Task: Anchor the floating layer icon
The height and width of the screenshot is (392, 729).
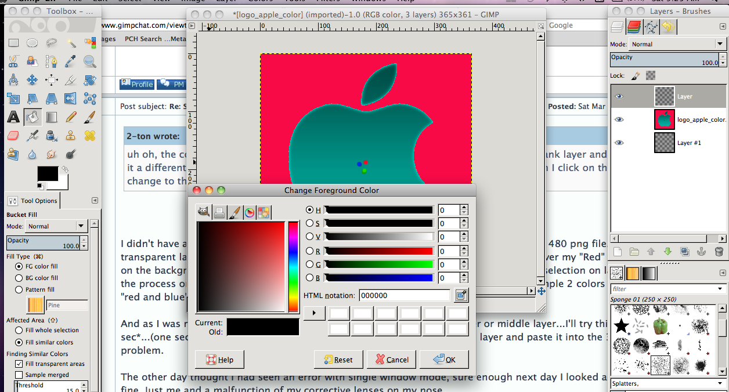Action: tap(702, 252)
